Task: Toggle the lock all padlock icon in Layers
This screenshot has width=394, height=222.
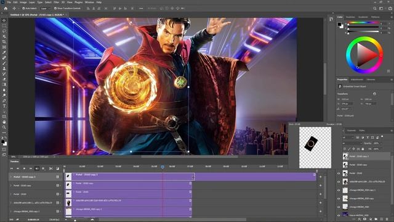Action: click(x=363, y=149)
